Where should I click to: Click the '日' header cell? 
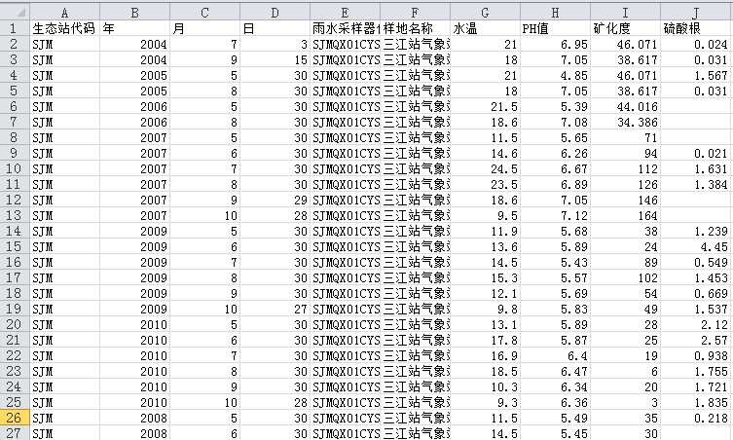[x=275, y=28]
